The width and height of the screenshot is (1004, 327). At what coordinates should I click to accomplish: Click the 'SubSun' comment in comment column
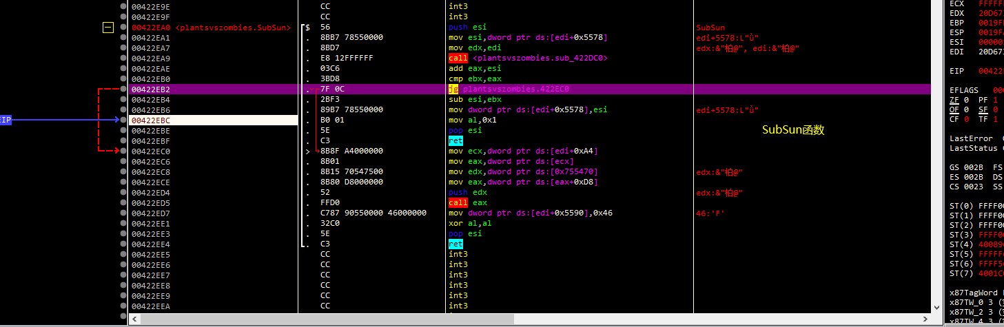[x=711, y=28]
